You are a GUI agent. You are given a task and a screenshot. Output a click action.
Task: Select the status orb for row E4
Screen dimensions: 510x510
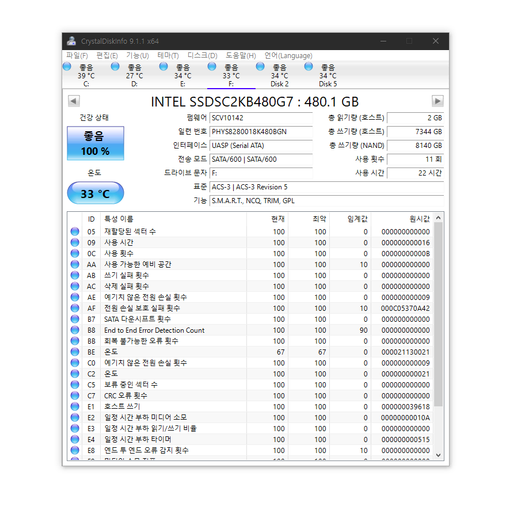coord(75,439)
